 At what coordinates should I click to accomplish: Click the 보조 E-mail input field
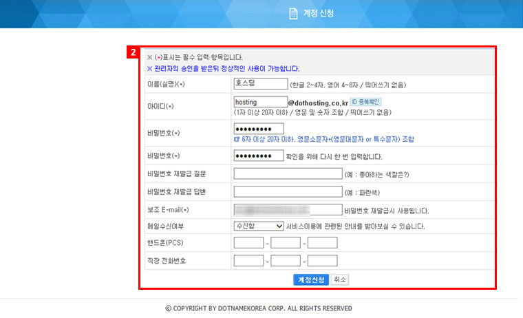pyautogui.click(x=288, y=210)
